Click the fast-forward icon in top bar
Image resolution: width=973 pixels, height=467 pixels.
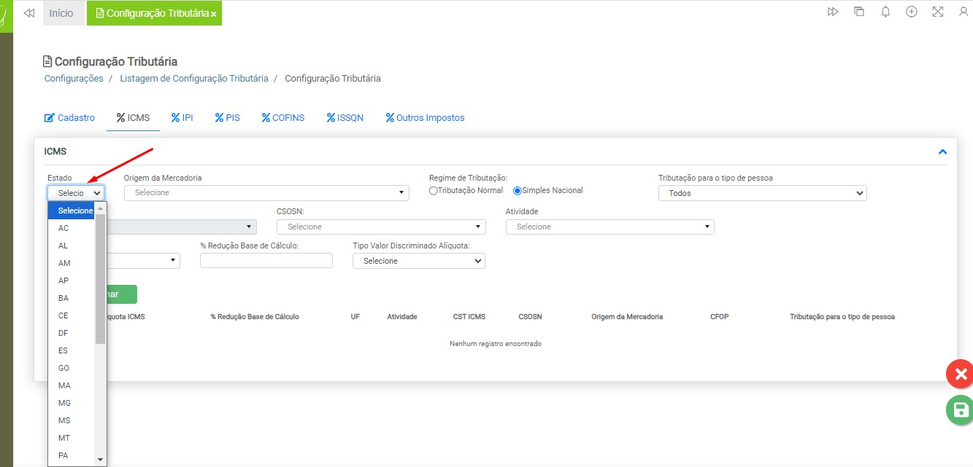point(833,12)
